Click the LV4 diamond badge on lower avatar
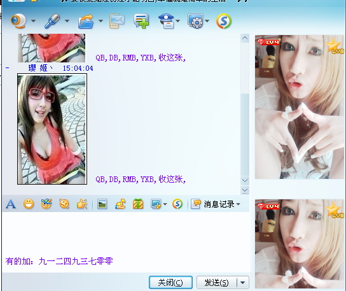346x291 pixels. pyautogui.click(x=268, y=206)
